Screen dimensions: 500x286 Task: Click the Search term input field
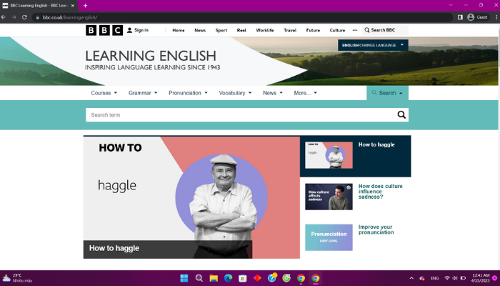point(241,115)
